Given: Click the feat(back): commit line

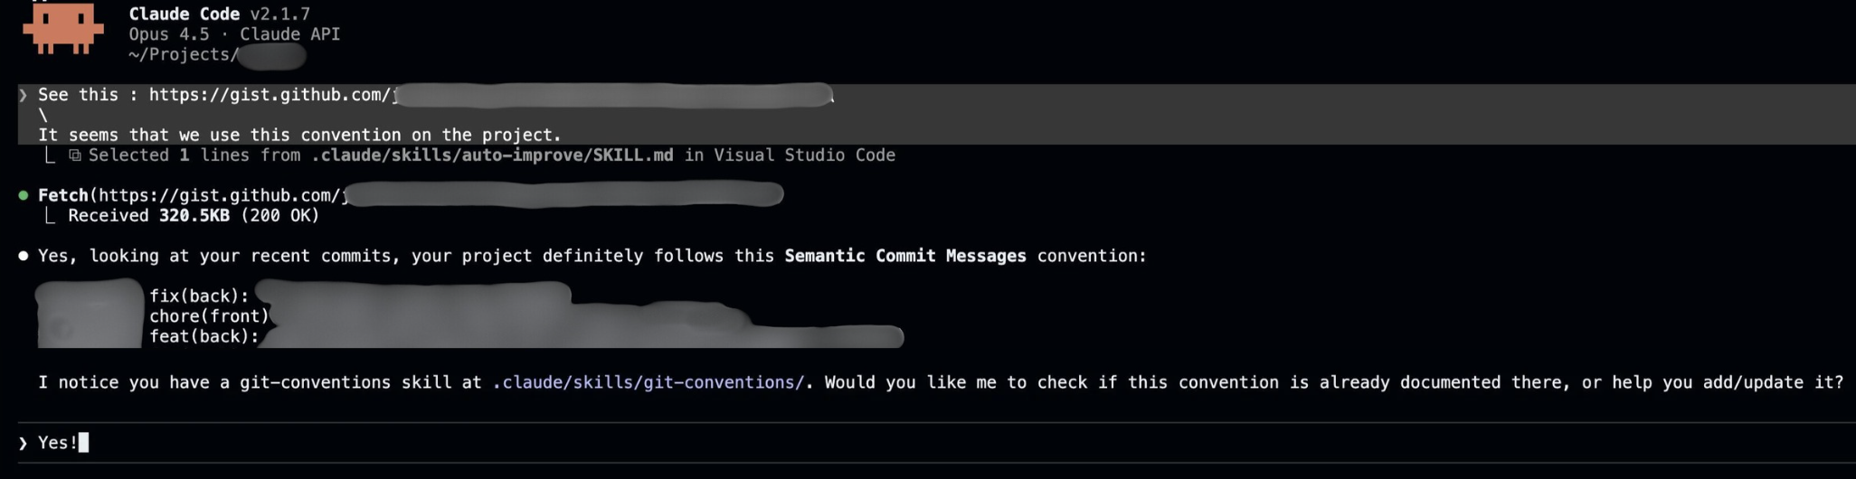Looking at the screenshot, I should coord(204,337).
